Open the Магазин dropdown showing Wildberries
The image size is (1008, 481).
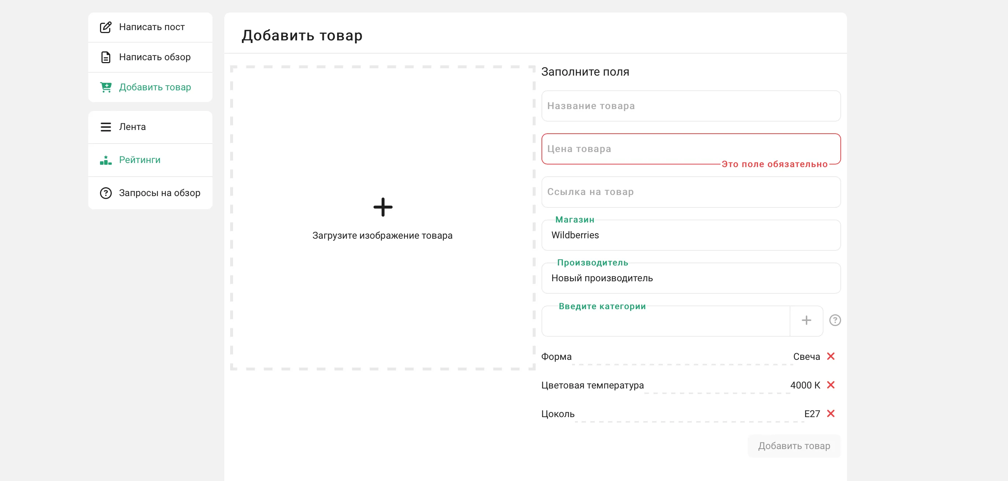pos(691,235)
